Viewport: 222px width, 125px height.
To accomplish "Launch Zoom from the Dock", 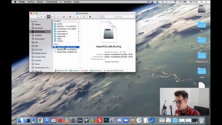I will tap(126, 120).
